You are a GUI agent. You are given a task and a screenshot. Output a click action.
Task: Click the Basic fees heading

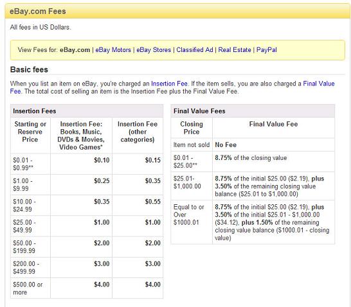29,69
